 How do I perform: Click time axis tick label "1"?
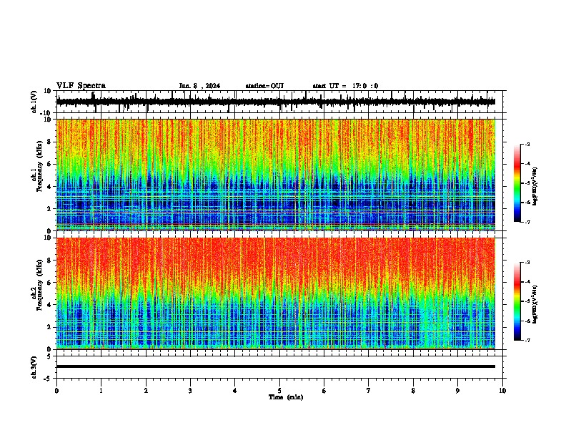[101, 391]
